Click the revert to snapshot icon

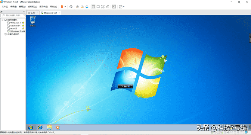pos(82,7)
